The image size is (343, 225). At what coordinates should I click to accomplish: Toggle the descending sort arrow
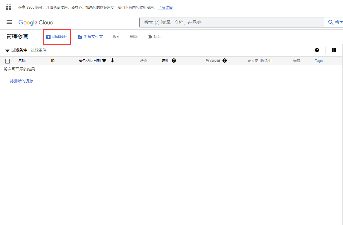[x=112, y=61]
